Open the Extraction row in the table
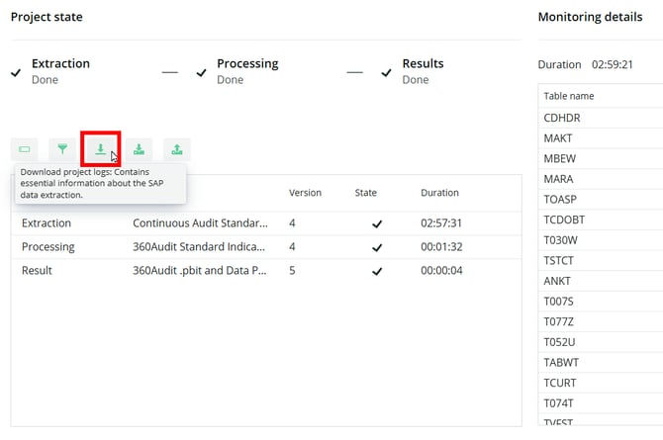Screen dimensions: 663x440 click(47, 223)
